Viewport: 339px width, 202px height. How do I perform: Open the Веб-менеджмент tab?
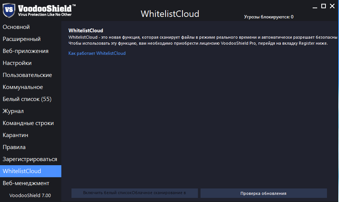click(30, 183)
